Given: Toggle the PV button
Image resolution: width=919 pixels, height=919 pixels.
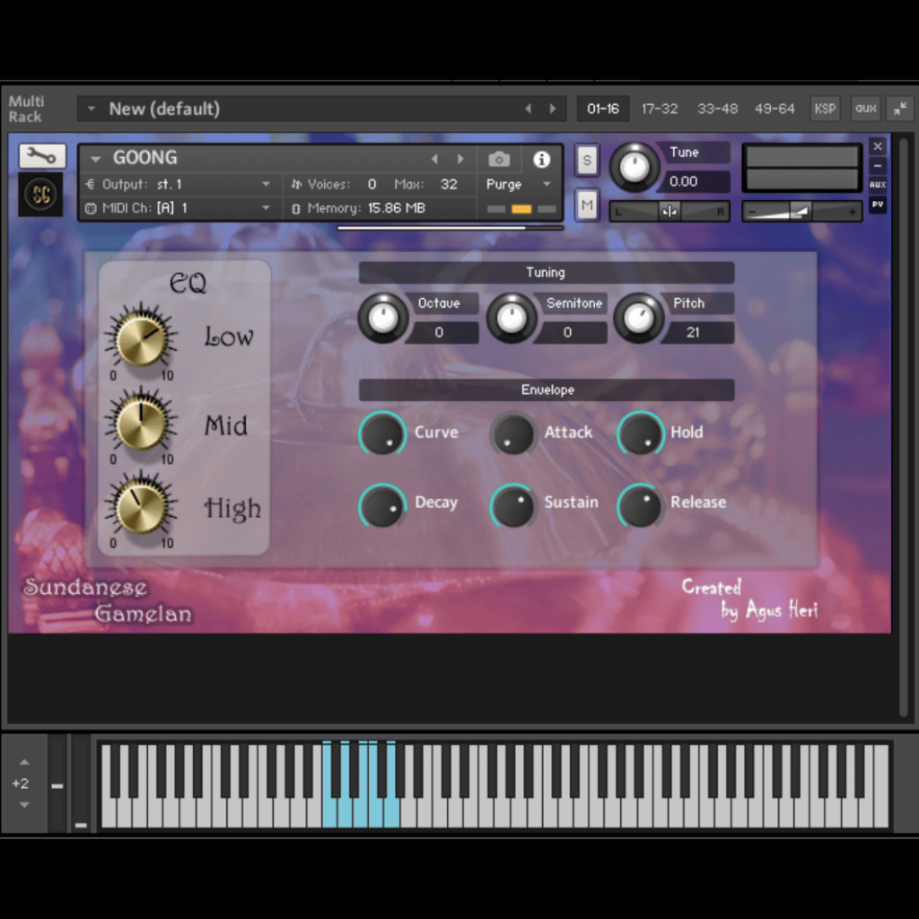Looking at the screenshot, I should click(x=878, y=205).
